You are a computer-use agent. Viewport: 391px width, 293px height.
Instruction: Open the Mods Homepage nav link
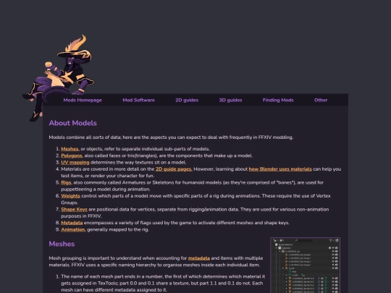[x=83, y=100]
